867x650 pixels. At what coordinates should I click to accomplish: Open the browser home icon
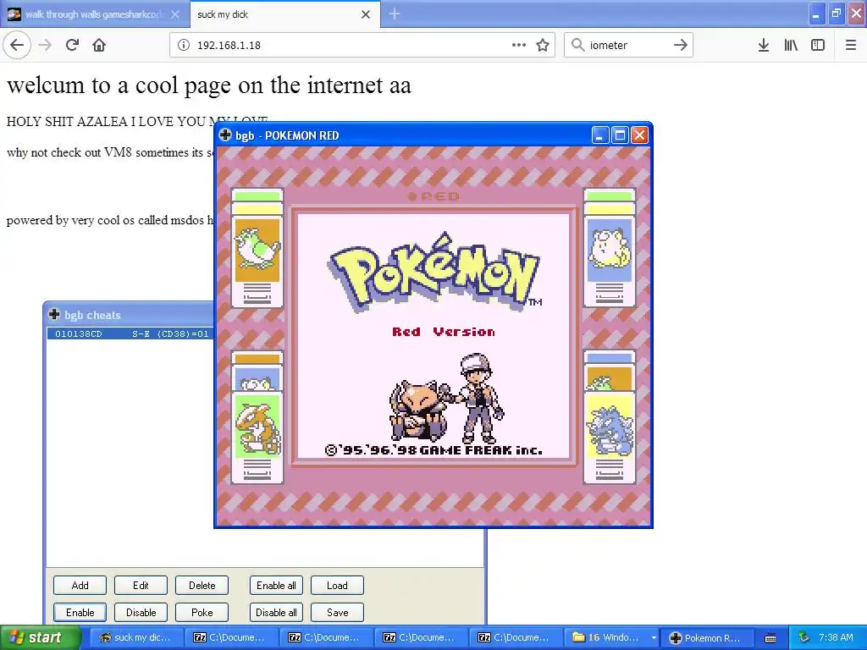99,45
